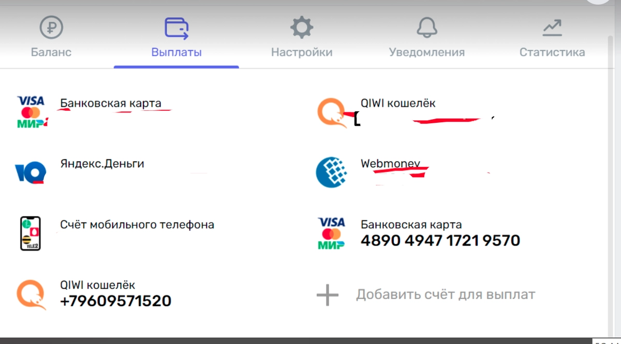Select QIWI wallet +79609571520
This screenshot has height=344, width=621.
pos(116,300)
